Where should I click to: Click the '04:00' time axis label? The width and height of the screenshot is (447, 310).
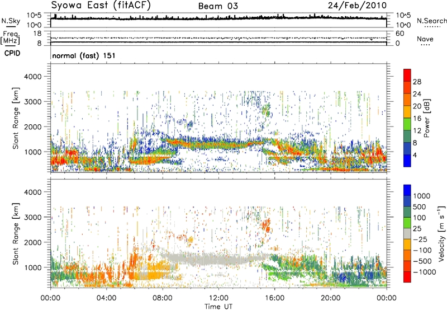(106, 298)
